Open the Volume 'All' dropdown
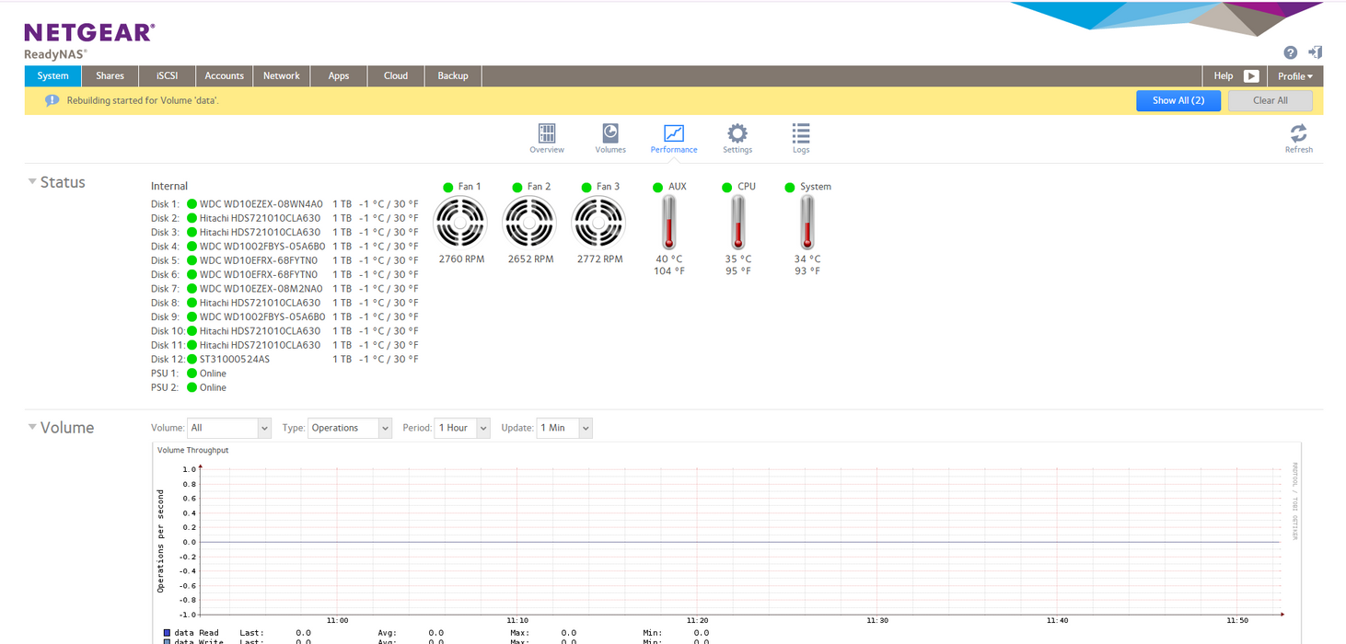Screen dimensions: 1346x644 (x=229, y=428)
